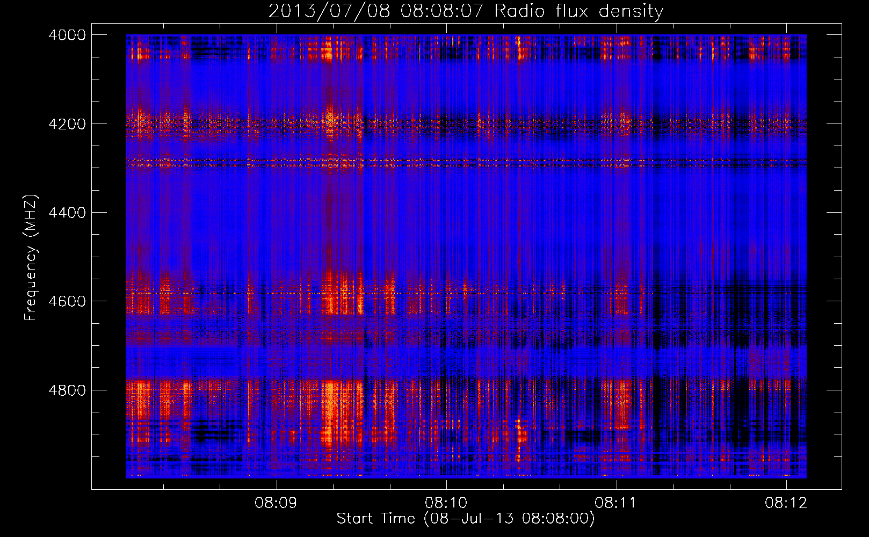Image resolution: width=869 pixels, height=537 pixels.
Task: Click the 'Frequency (MHZ)' axis title
Action: pos(31,258)
